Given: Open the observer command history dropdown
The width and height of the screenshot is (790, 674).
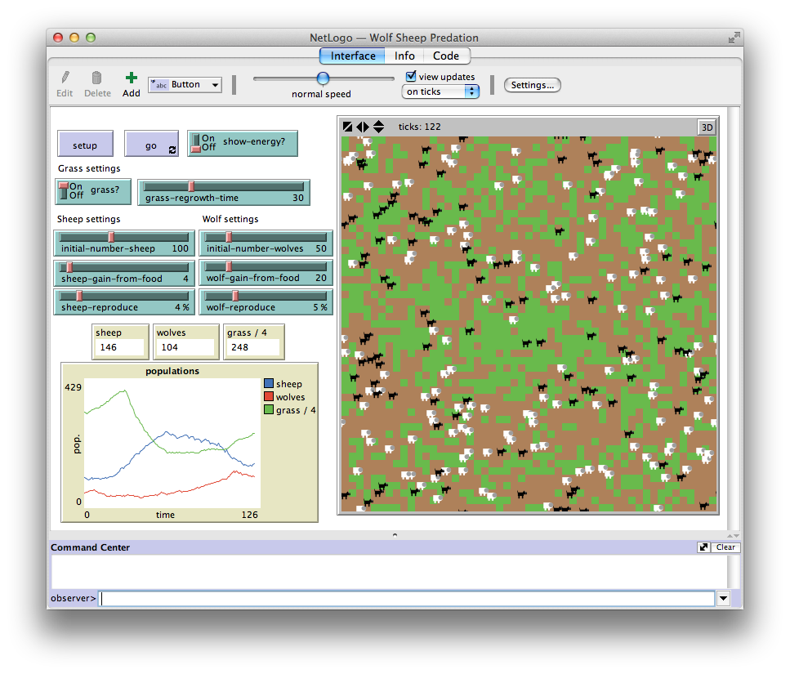Looking at the screenshot, I should [722, 598].
